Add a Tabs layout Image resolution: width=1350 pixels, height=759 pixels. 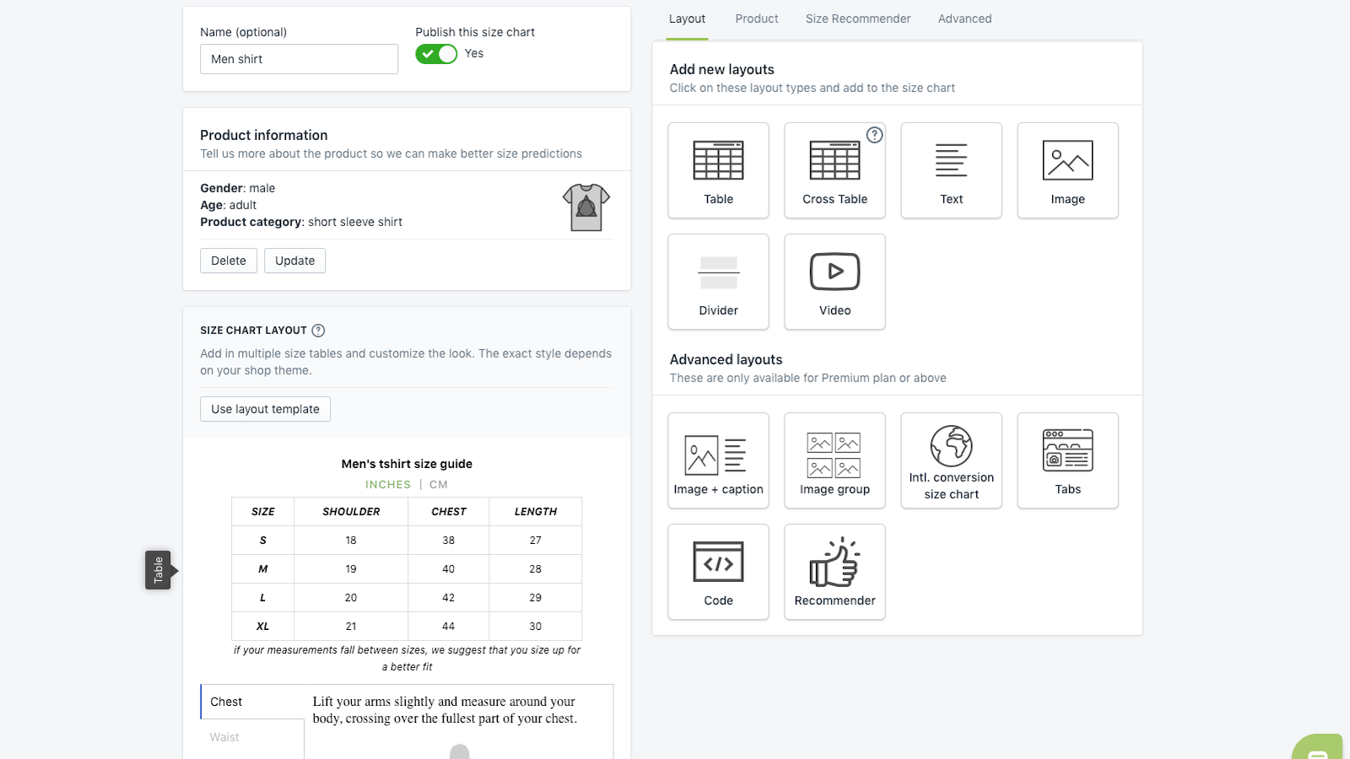[1067, 460]
